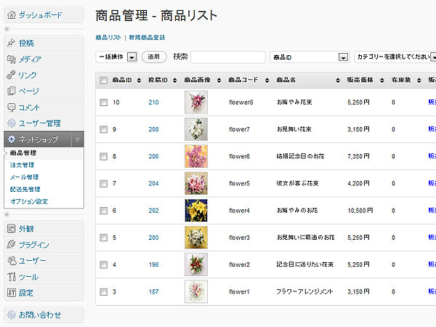This screenshot has width=436, height=327.
Task: Open the 商品ID search field dropdown
Action: tap(310, 57)
